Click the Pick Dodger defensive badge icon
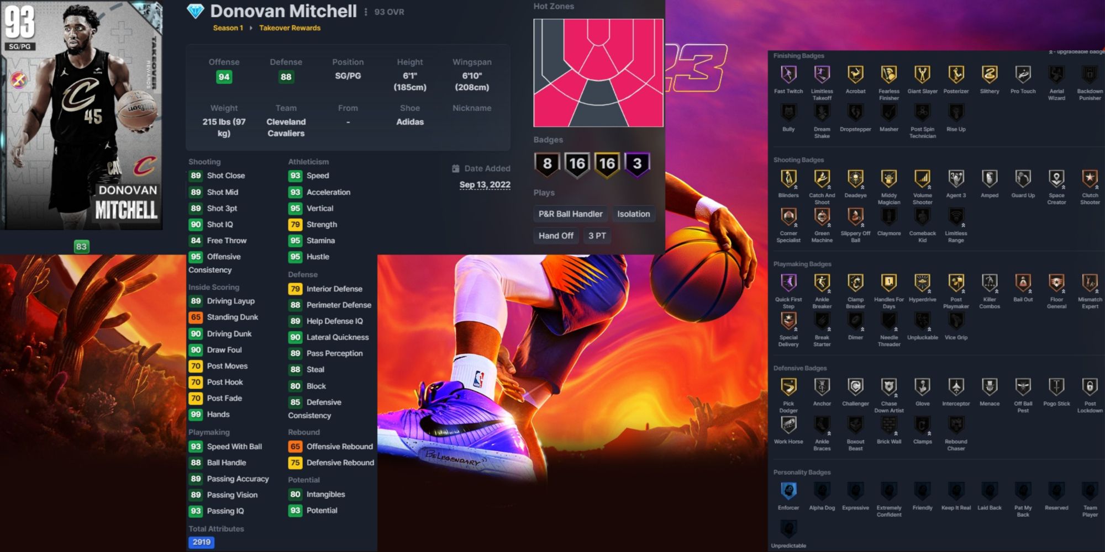 788,386
